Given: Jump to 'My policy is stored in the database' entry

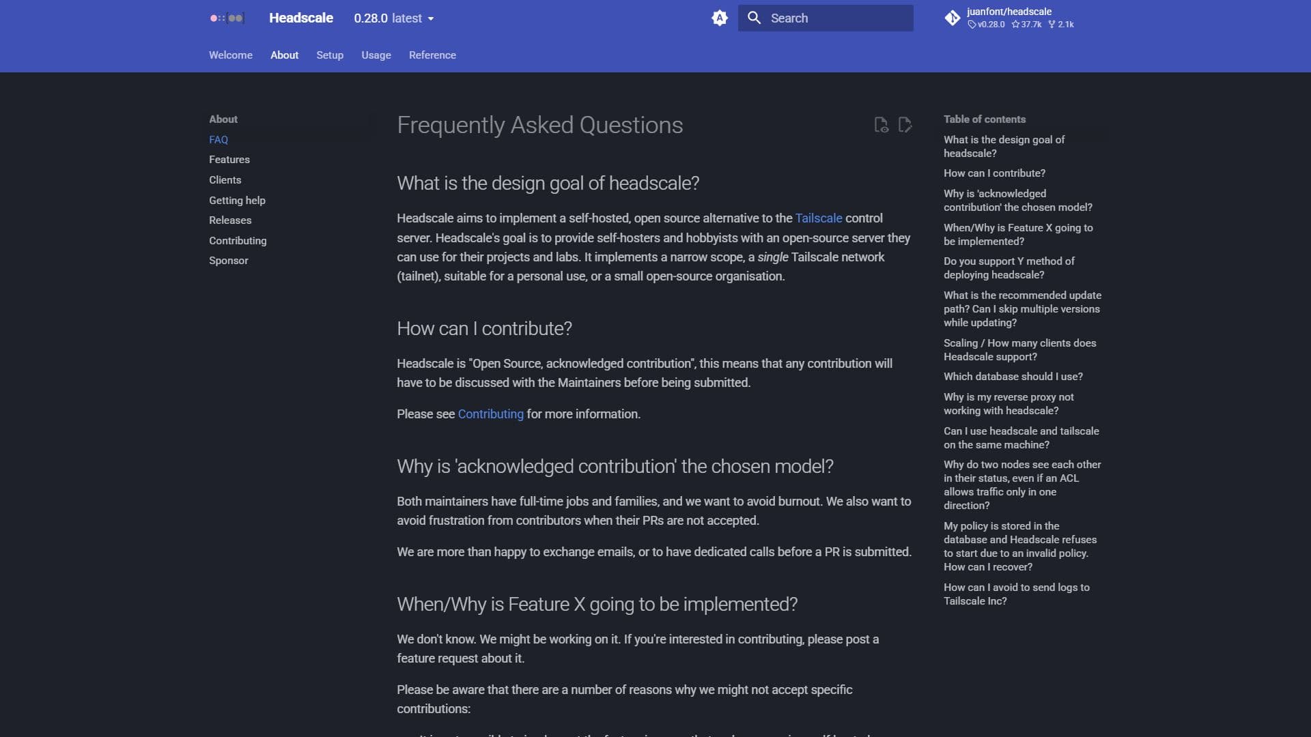Looking at the screenshot, I should pos(1020,547).
